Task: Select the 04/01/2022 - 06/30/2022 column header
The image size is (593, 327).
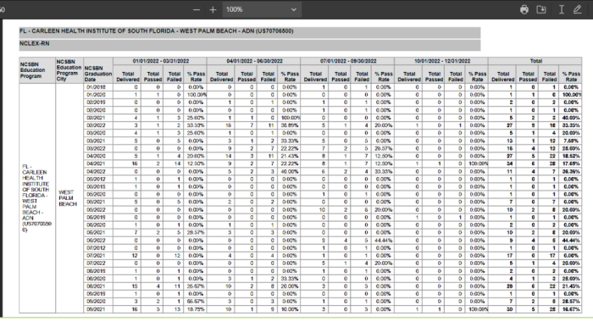Action: point(254,61)
